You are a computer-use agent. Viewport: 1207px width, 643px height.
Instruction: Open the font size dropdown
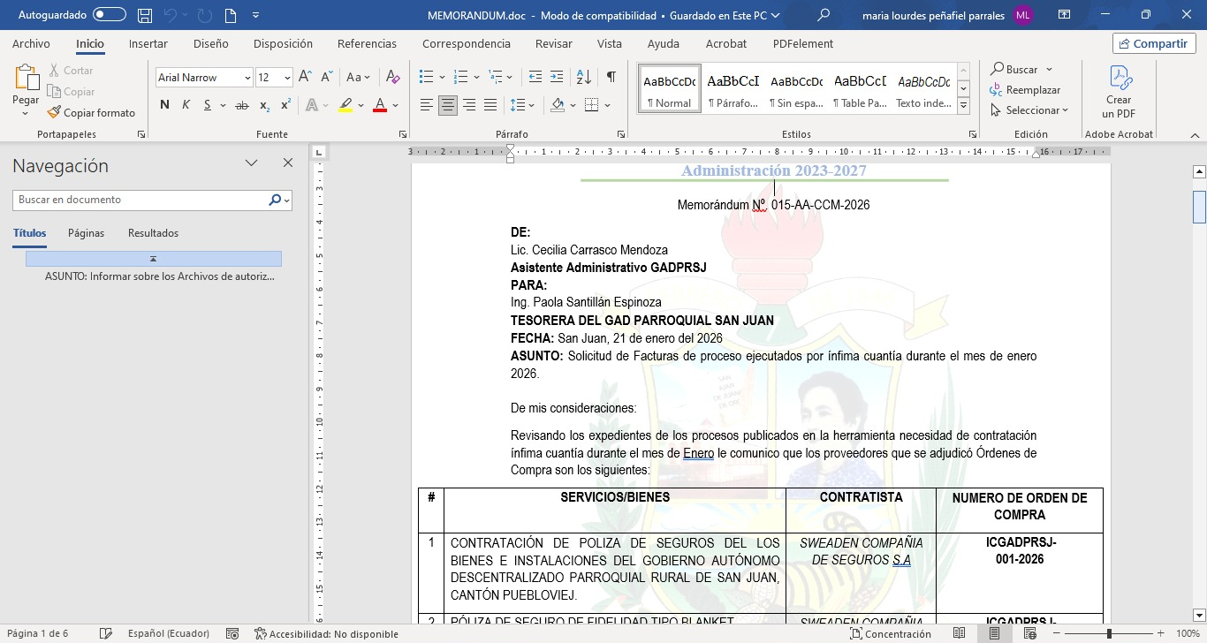[x=287, y=78]
